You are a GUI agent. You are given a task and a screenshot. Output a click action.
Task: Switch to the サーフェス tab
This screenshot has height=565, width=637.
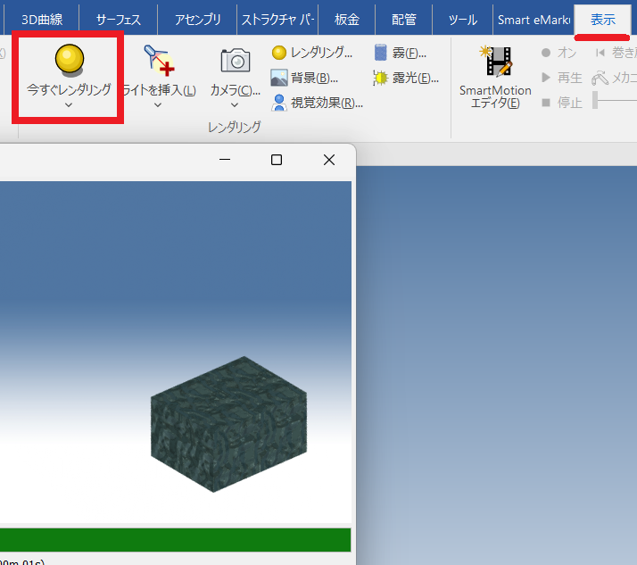coord(119,20)
